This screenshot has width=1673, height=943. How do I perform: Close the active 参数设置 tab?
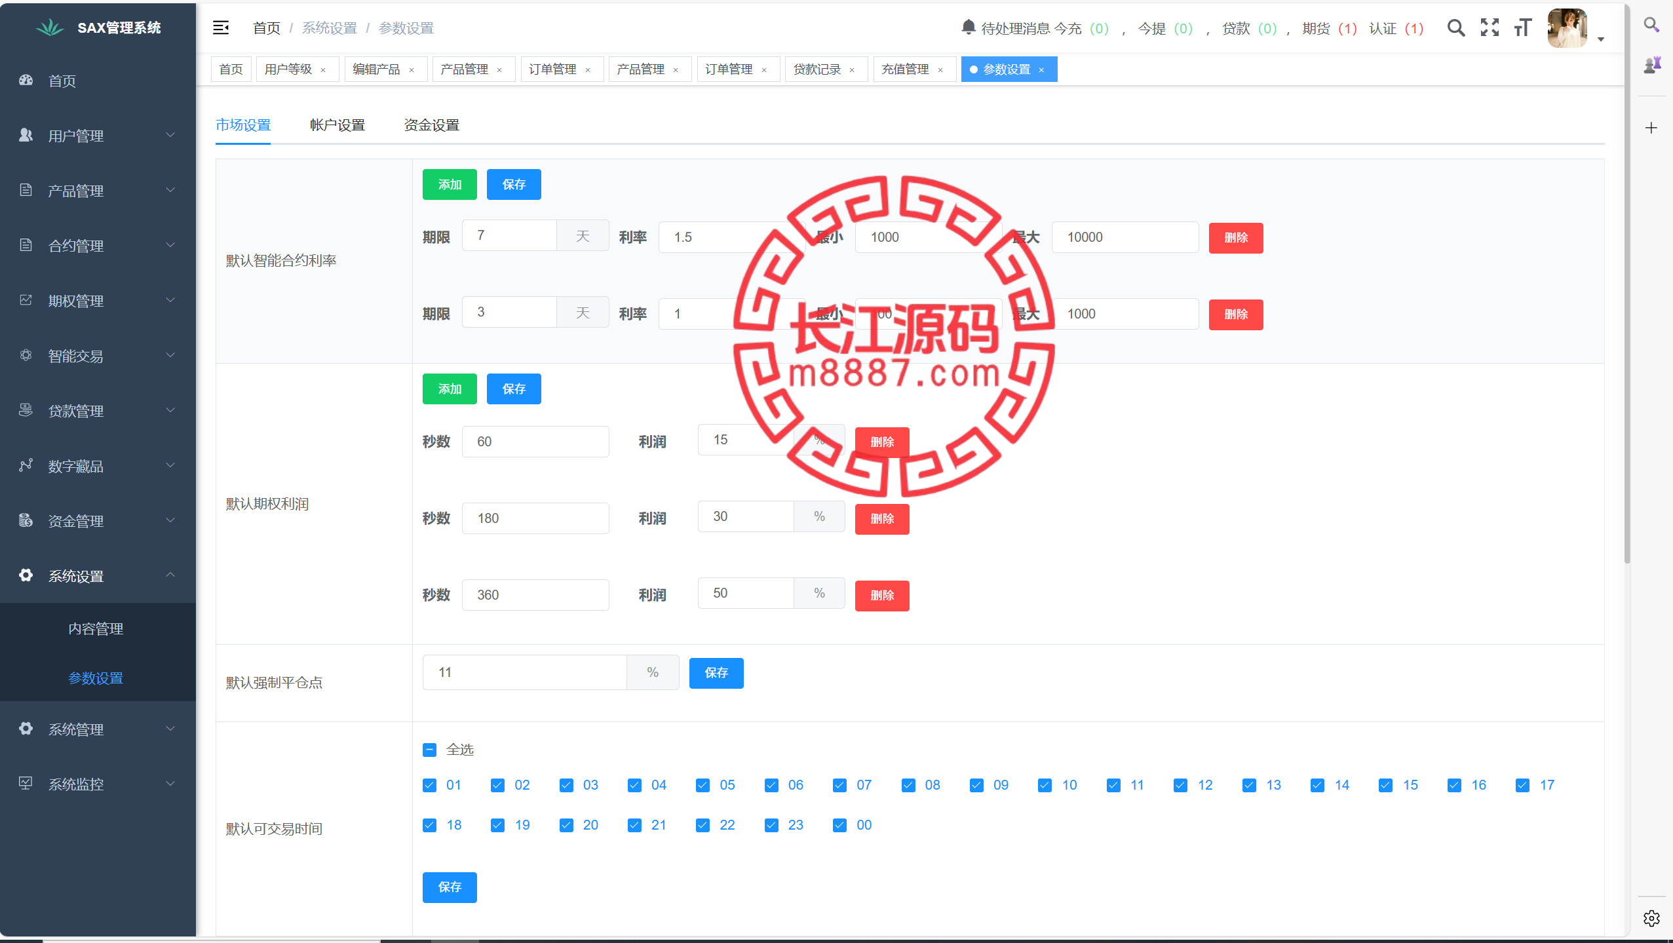pyautogui.click(x=1041, y=70)
